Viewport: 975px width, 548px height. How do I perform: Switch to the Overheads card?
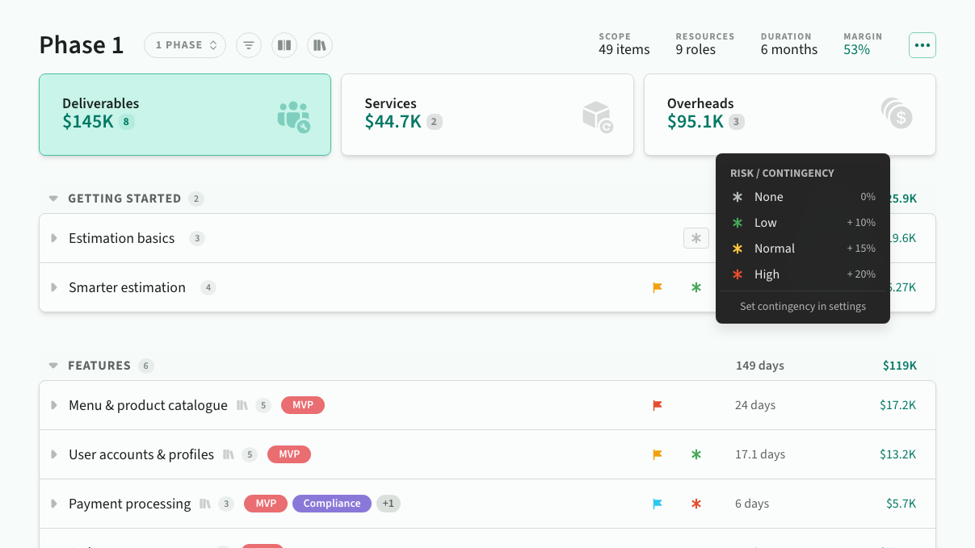(790, 115)
